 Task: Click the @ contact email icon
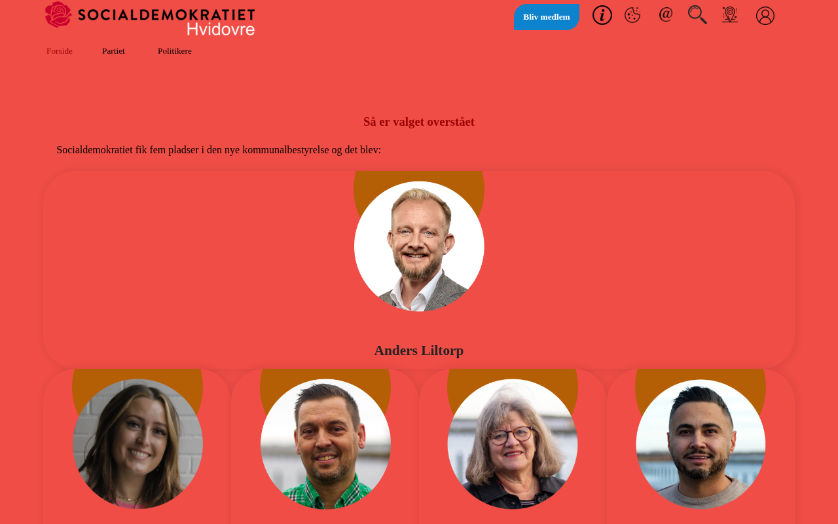666,14
